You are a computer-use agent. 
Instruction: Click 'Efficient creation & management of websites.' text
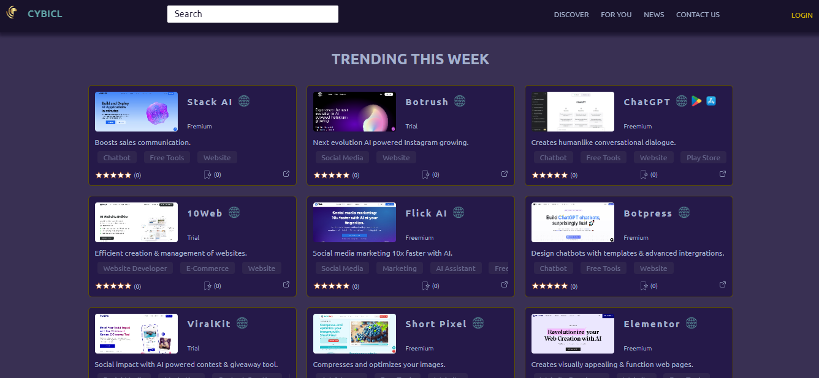(171, 253)
